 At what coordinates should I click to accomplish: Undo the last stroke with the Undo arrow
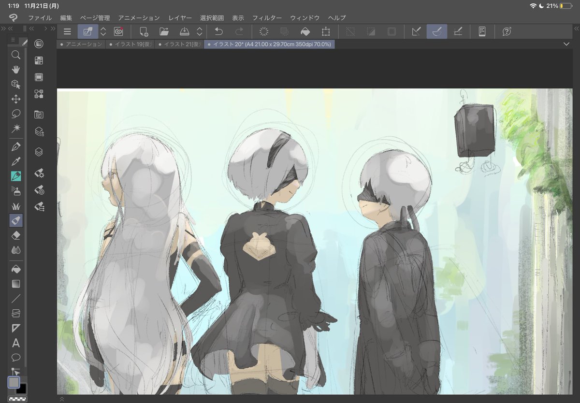(x=218, y=31)
